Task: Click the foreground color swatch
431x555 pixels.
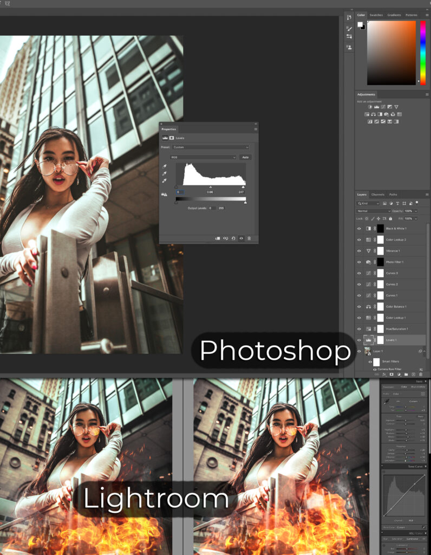Action: 360,24
